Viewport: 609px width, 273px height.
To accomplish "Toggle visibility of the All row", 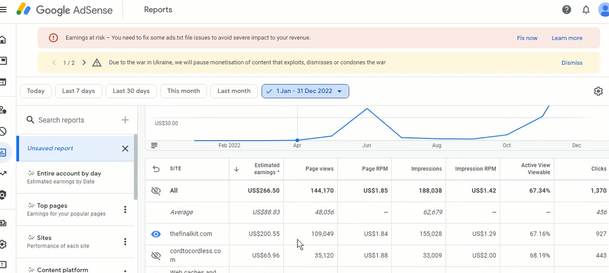I will (156, 191).
